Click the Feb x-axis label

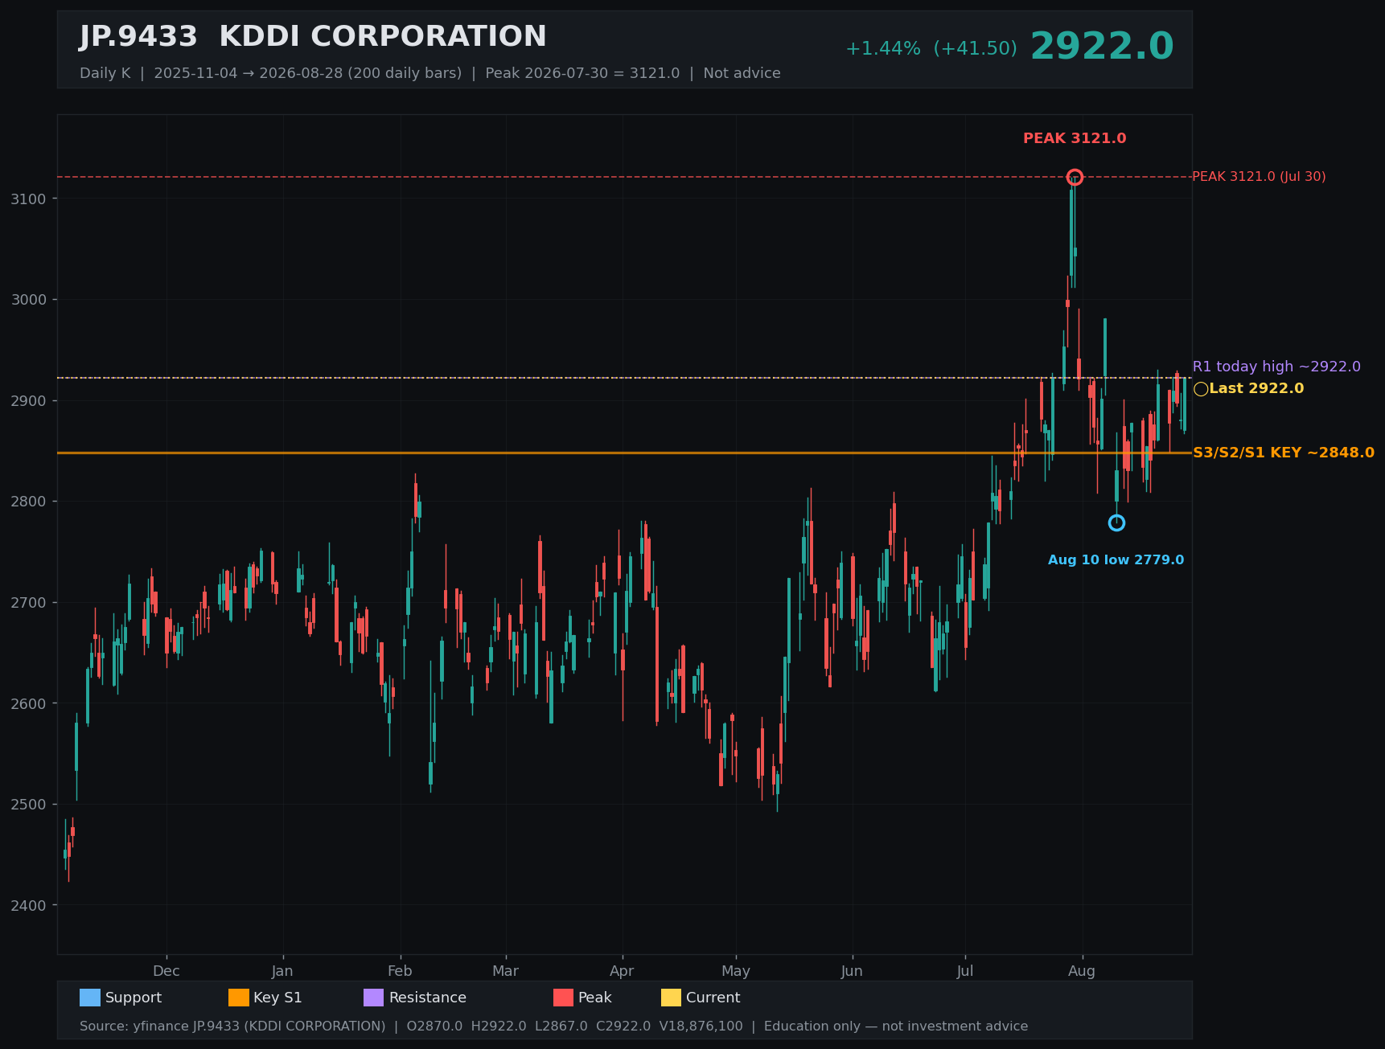(400, 971)
